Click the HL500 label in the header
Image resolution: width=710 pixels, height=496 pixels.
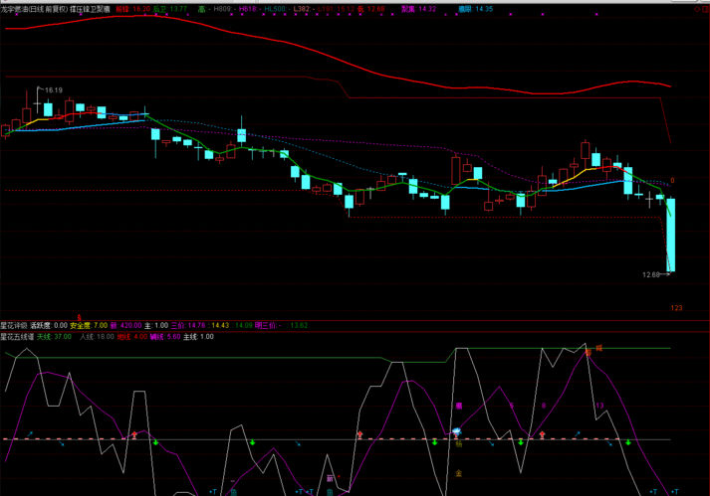275,9
